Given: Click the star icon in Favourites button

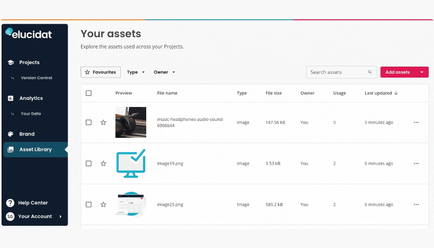Looking at the screenshot, I should point(87,72).
